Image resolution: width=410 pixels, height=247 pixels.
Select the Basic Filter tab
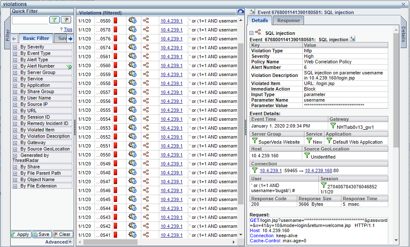(36, 38)
